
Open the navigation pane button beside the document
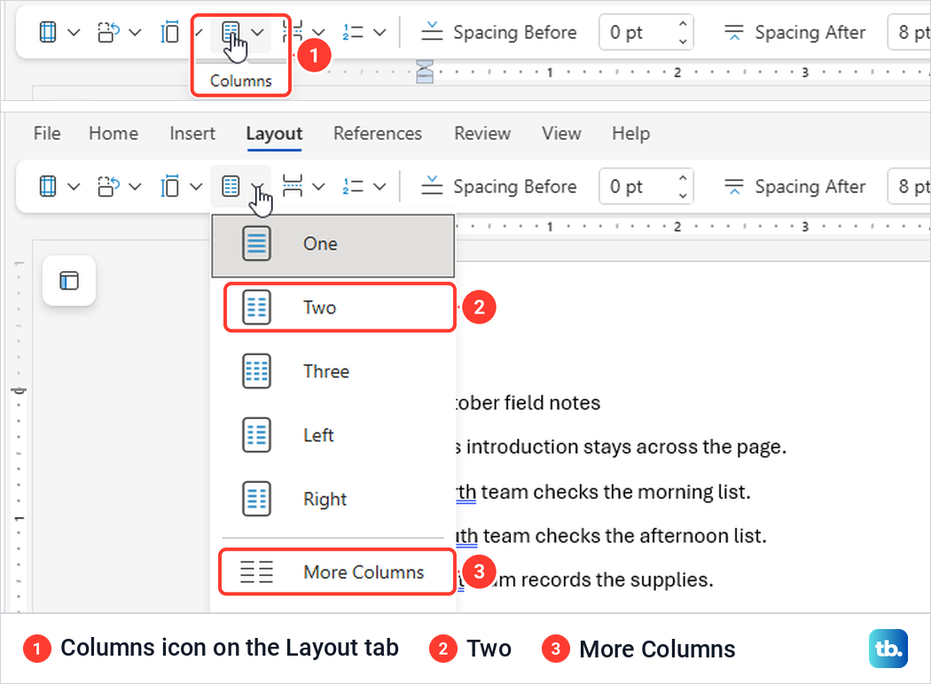(69, 281)
